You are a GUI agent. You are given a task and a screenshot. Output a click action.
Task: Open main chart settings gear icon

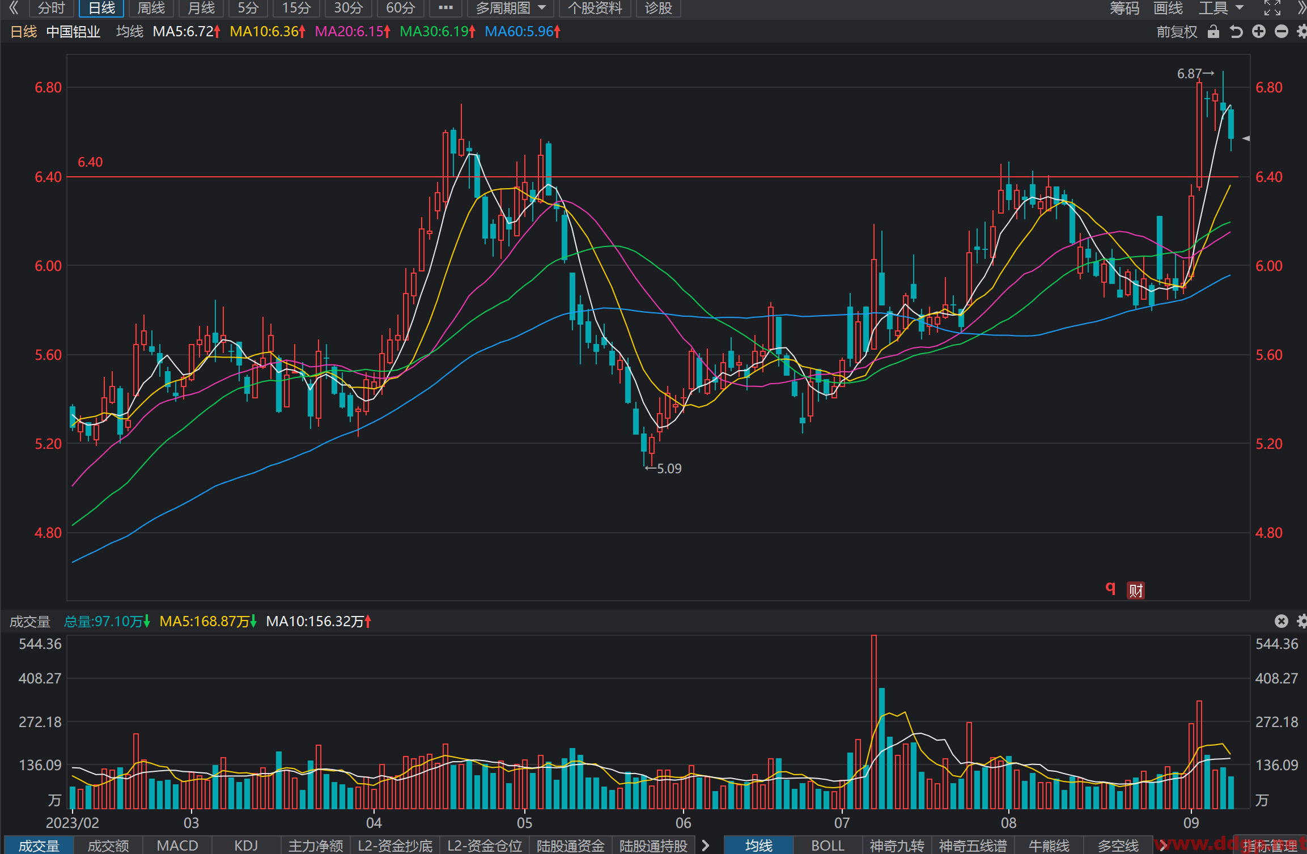click(x=1301, y=32)
